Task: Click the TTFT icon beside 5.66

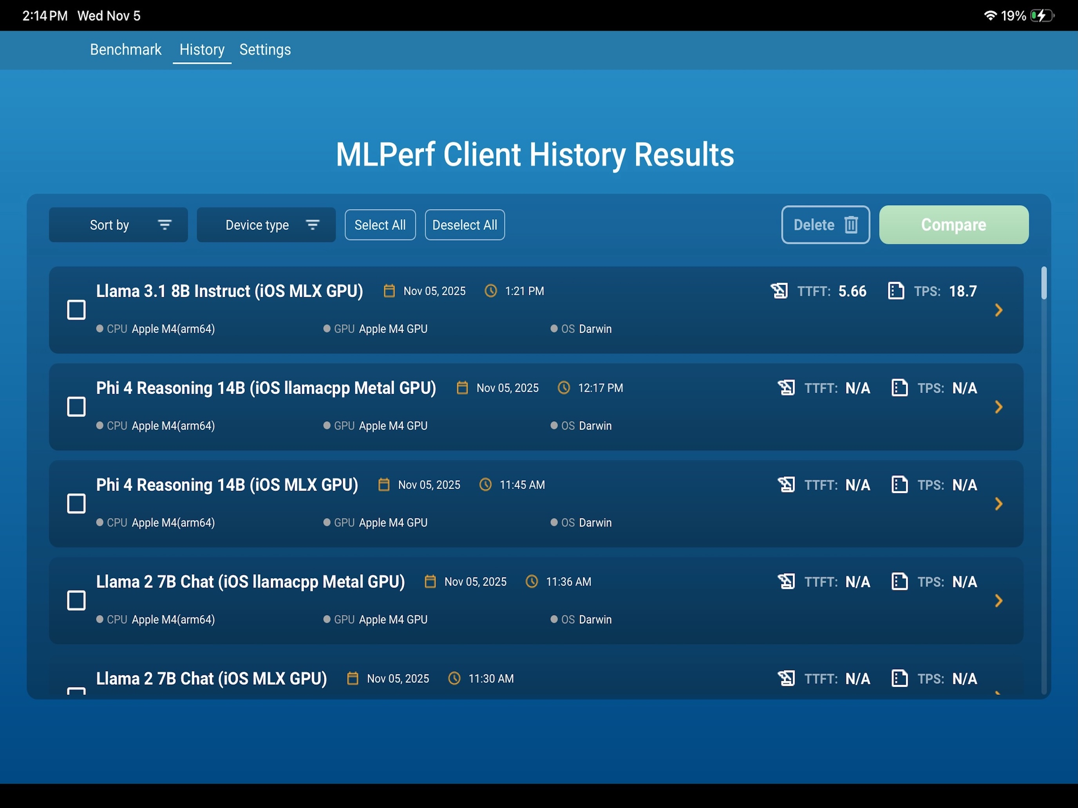Action: click(779, 291)
